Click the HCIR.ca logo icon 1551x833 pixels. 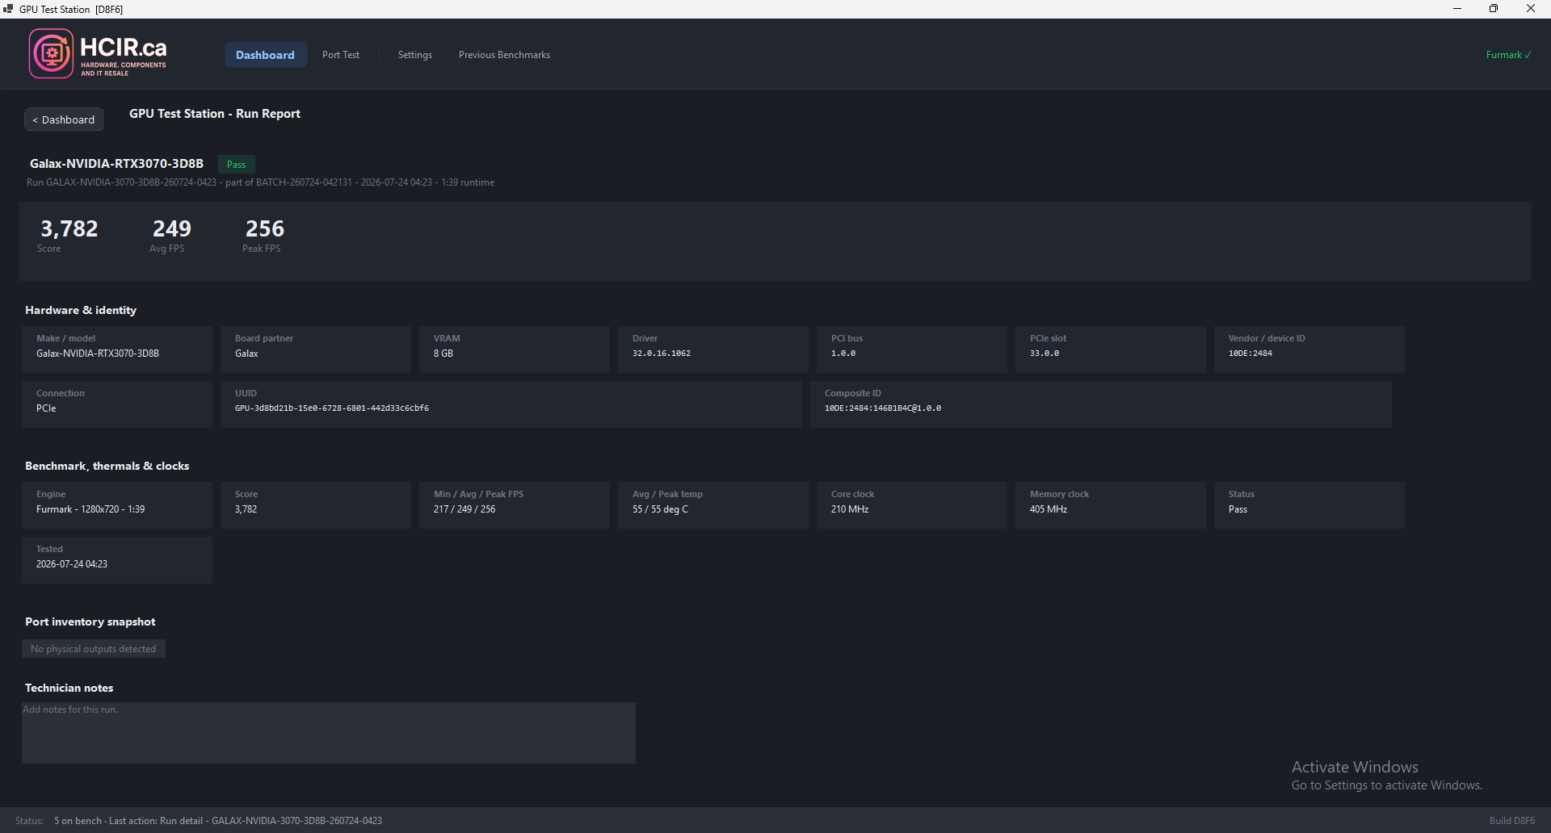(x=52, y=54)
